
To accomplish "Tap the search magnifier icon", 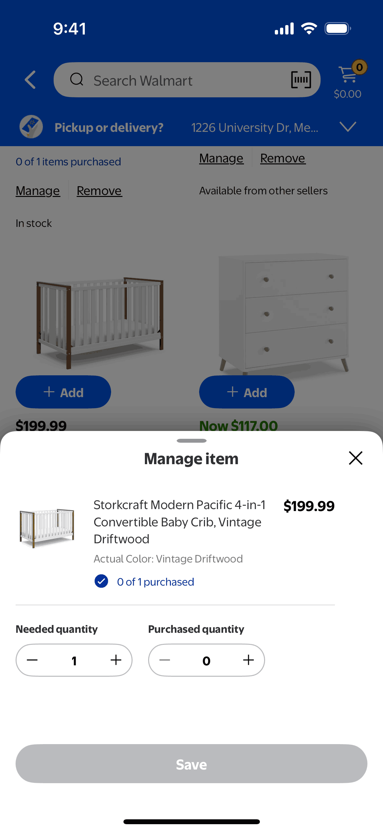I will coord(77,79).
